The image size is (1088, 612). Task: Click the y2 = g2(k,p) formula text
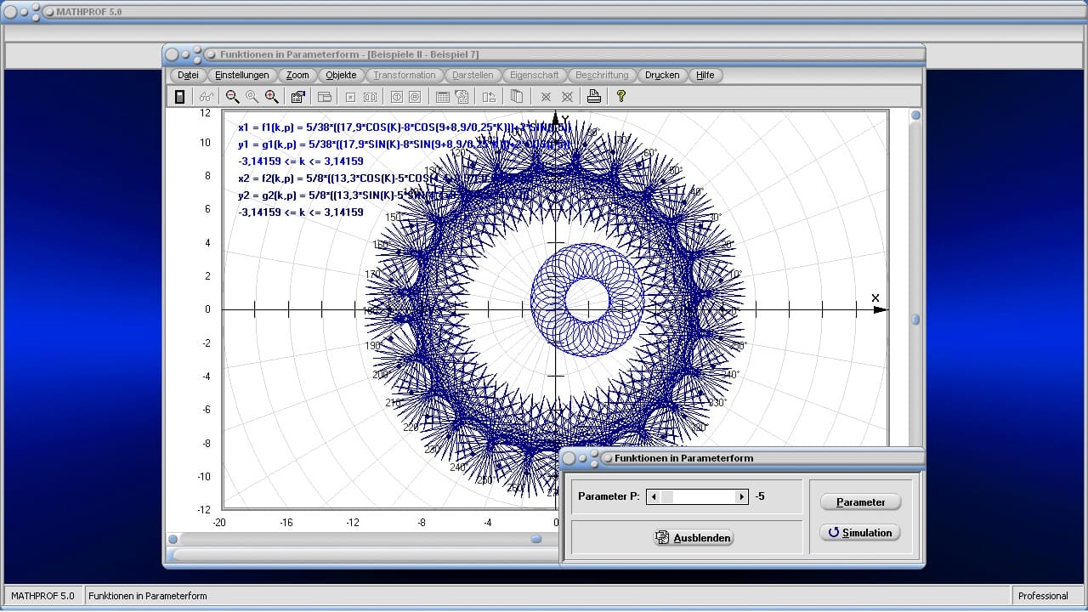[x=383, y=195]
